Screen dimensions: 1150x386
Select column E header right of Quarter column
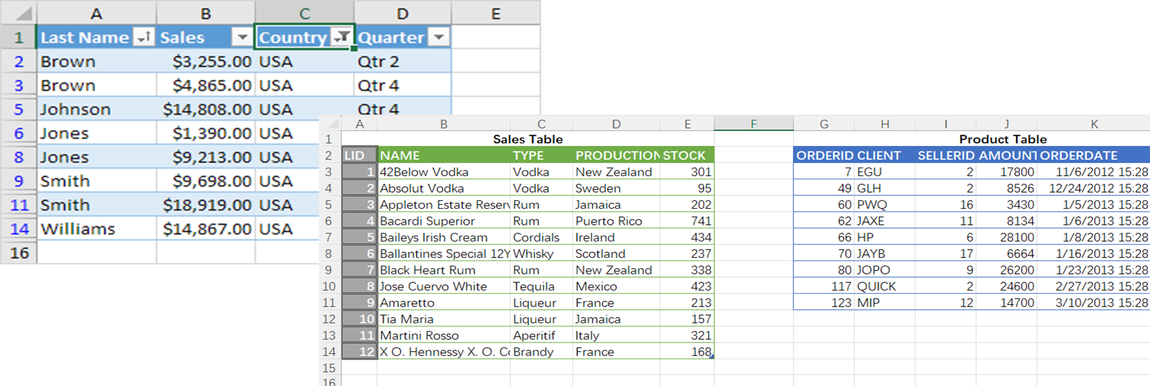[495, 13]
